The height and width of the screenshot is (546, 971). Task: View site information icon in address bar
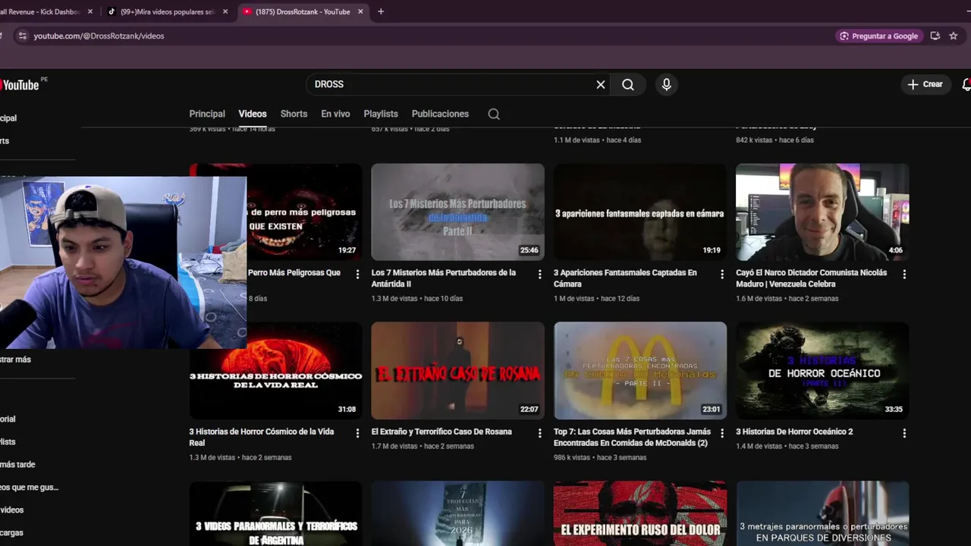[x=22, y=36]
